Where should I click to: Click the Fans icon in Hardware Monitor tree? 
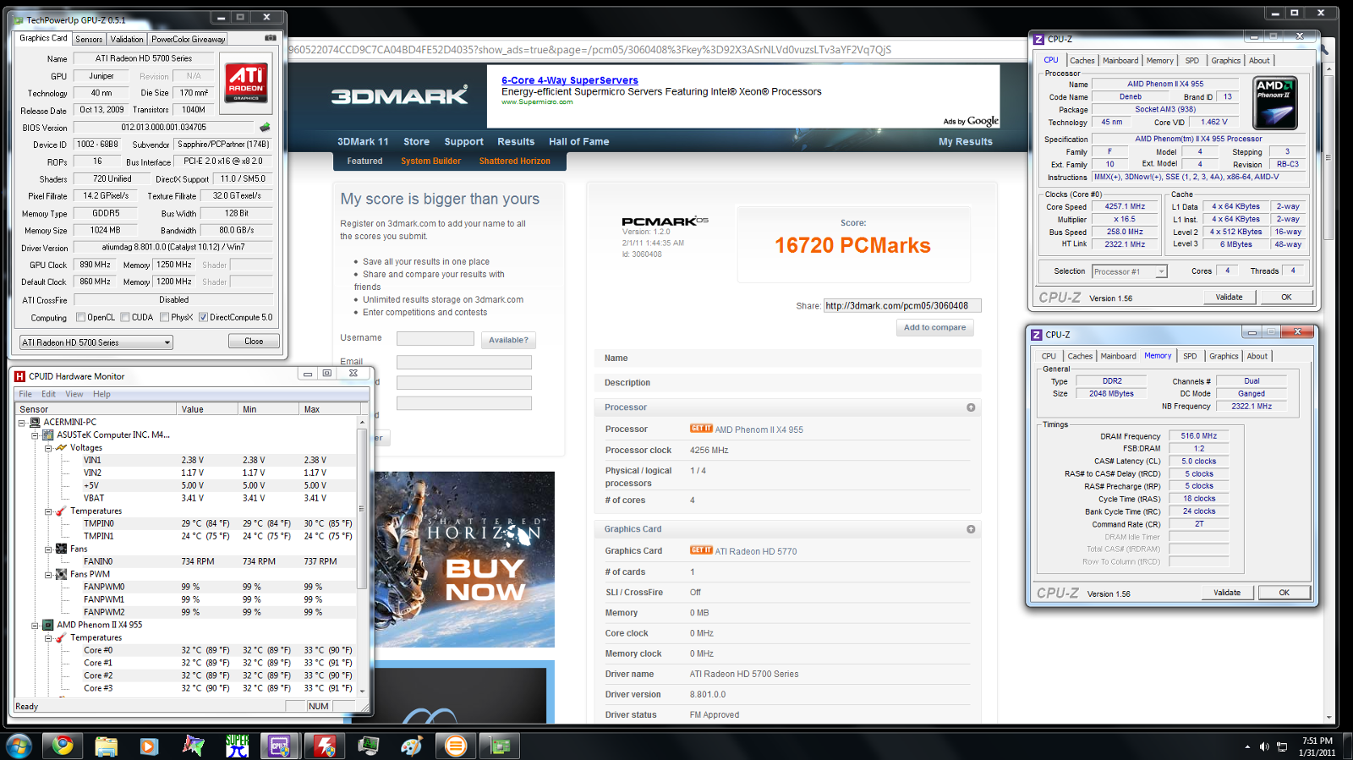click(x=61, y=549)
